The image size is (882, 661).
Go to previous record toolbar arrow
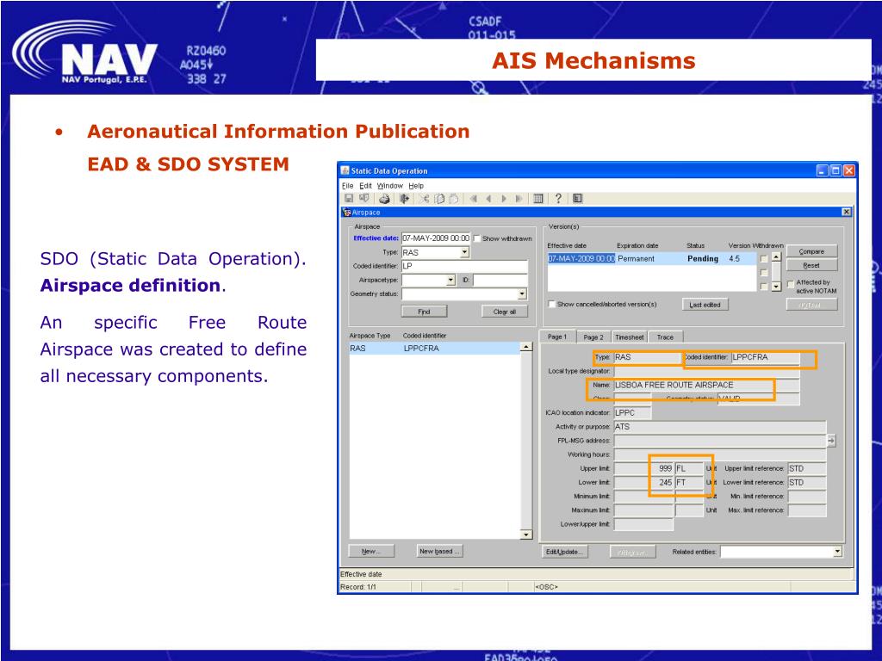point(488,199)
